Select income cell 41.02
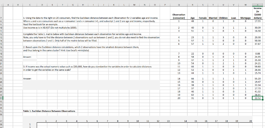Image resolution: width=265 pixels, height=128 pixels. point(257,92)
